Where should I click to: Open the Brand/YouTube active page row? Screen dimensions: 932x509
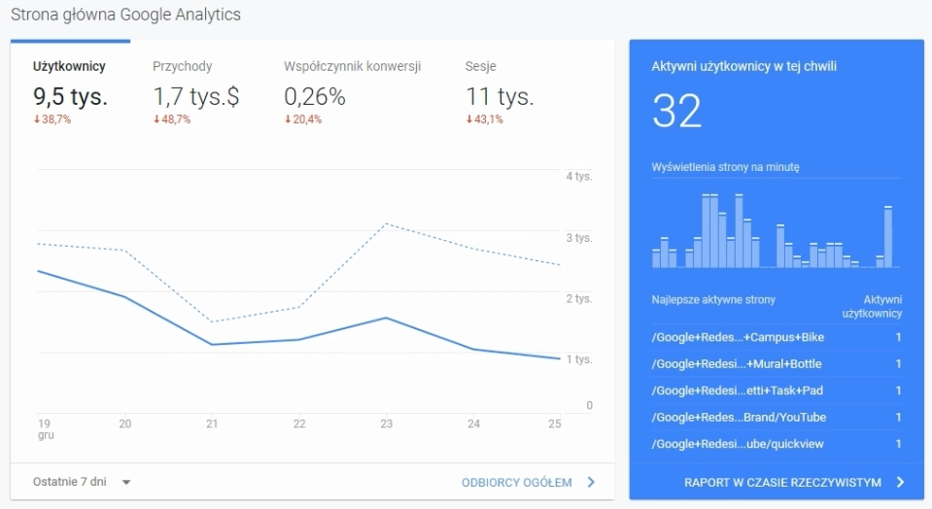739,418
